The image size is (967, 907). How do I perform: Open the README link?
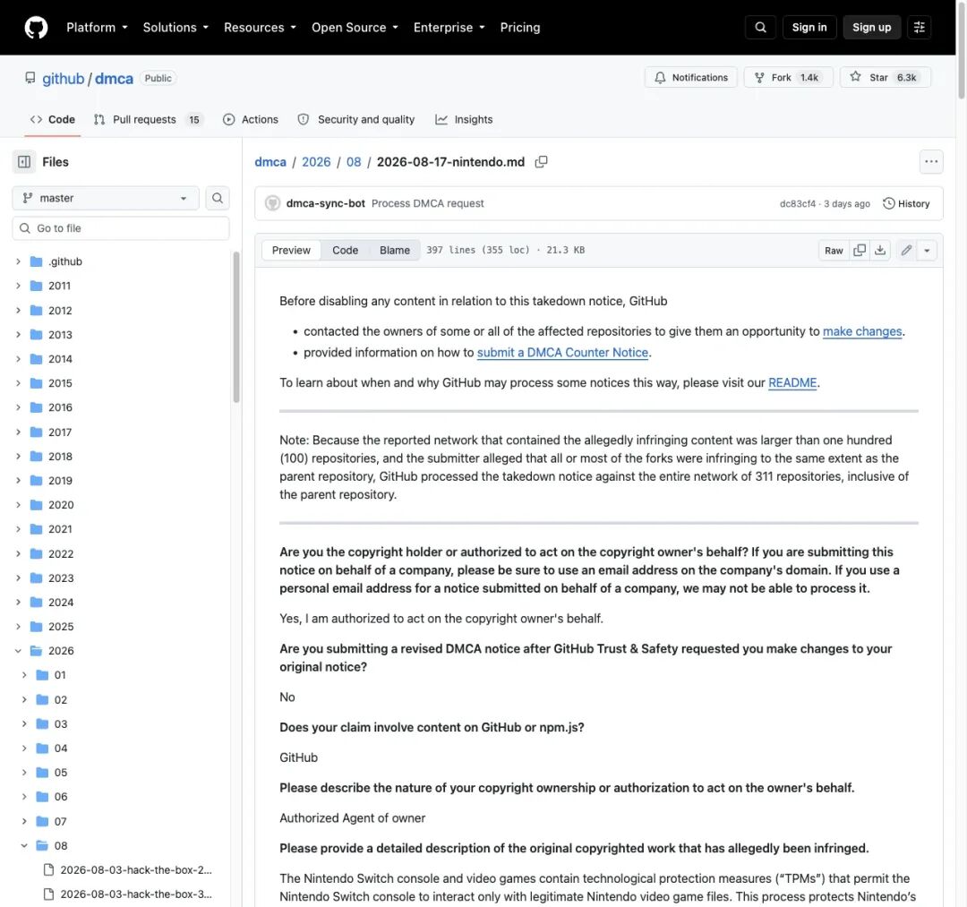pos(792,382)
